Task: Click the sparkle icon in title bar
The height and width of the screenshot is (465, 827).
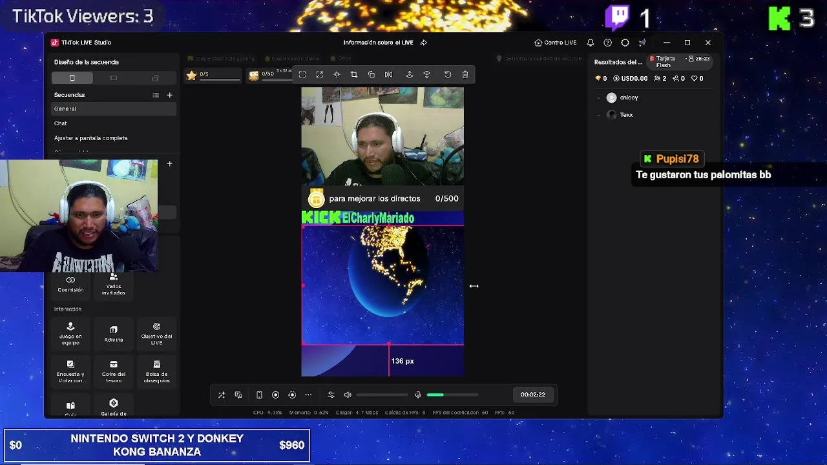Action: click(x=642, y=43)
